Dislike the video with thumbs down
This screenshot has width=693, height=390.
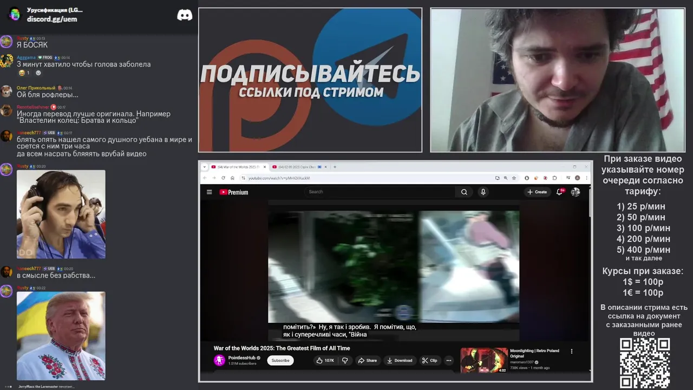tap(345, 360)
